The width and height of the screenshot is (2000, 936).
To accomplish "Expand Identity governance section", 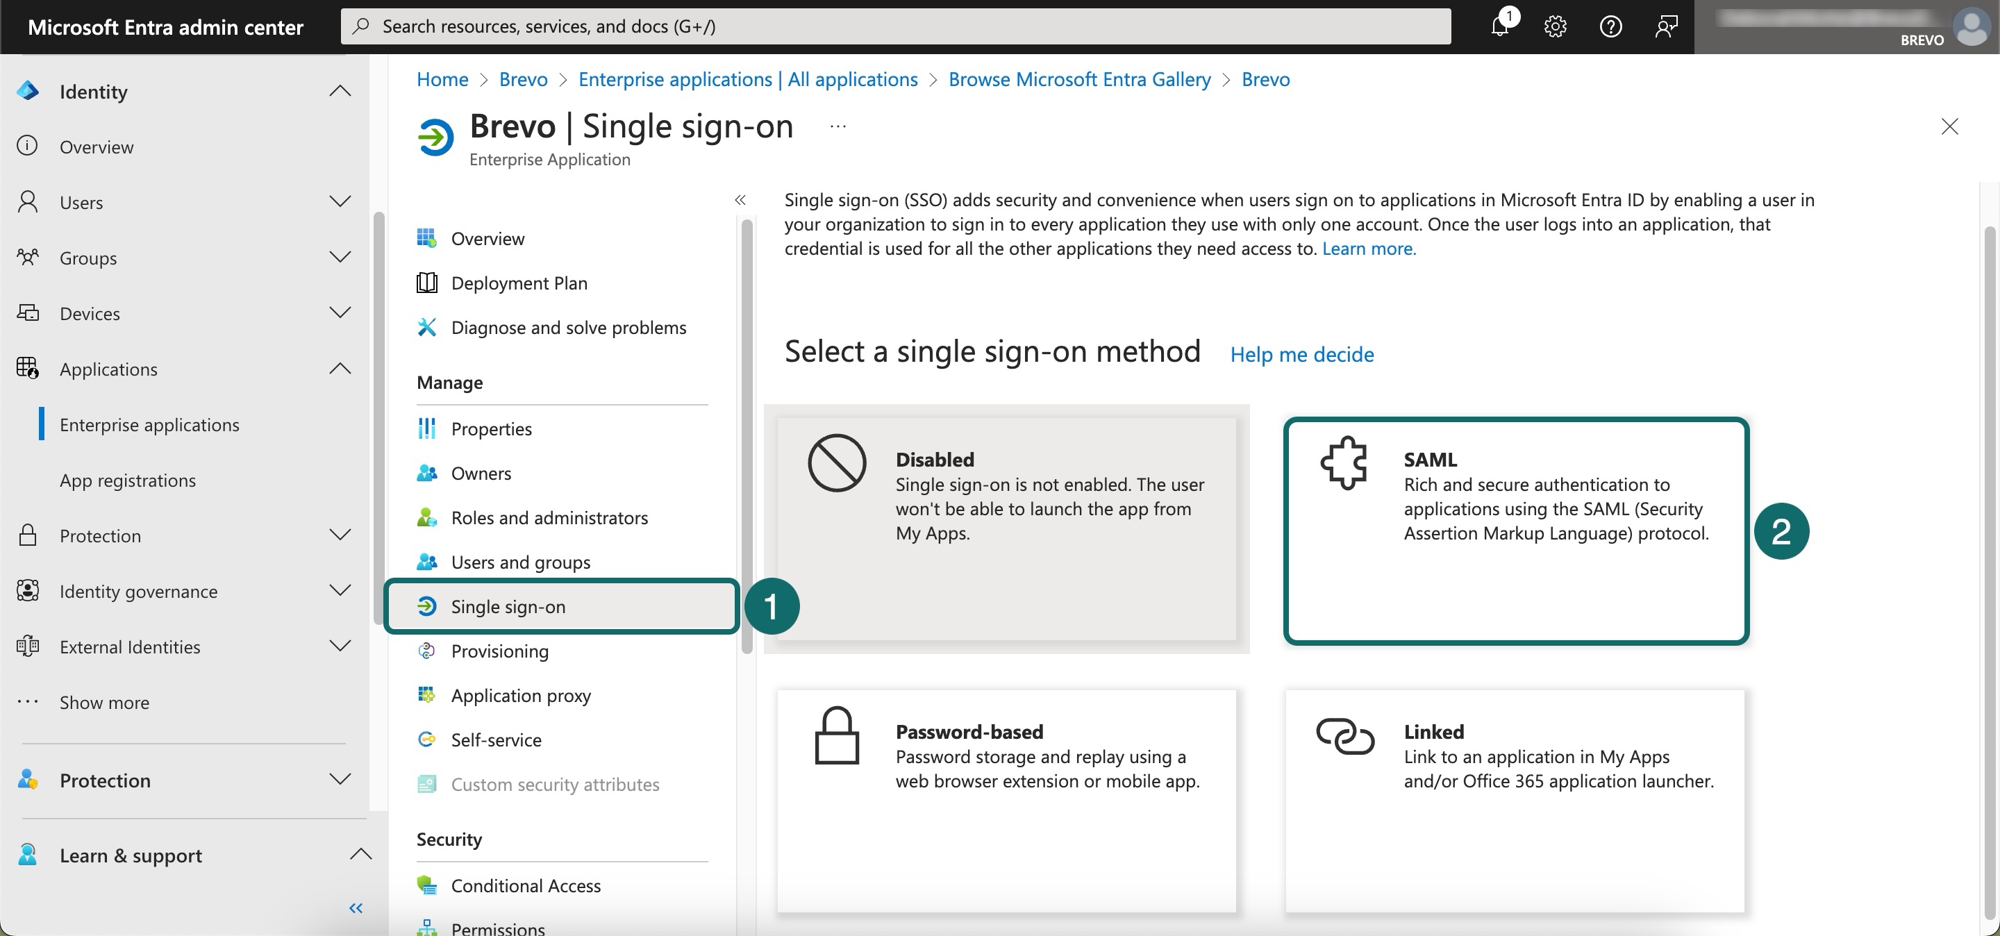I will pyautogui.click(x=340, y=591).
